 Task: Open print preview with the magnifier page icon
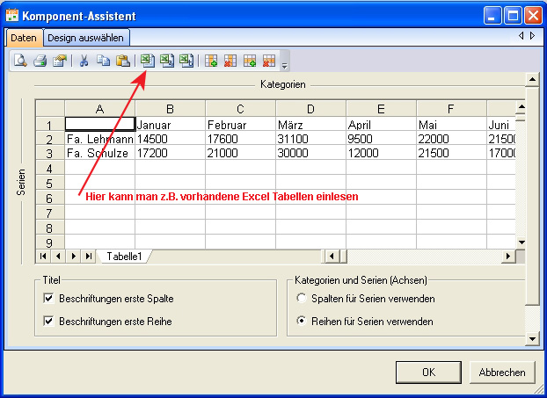coord(19,61)
